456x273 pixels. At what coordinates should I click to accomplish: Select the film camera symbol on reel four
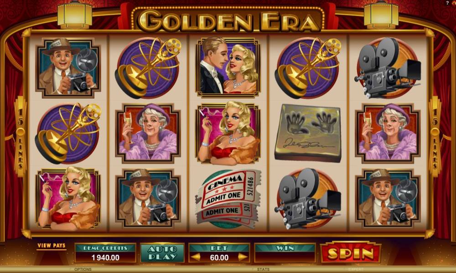coord(308,199)
